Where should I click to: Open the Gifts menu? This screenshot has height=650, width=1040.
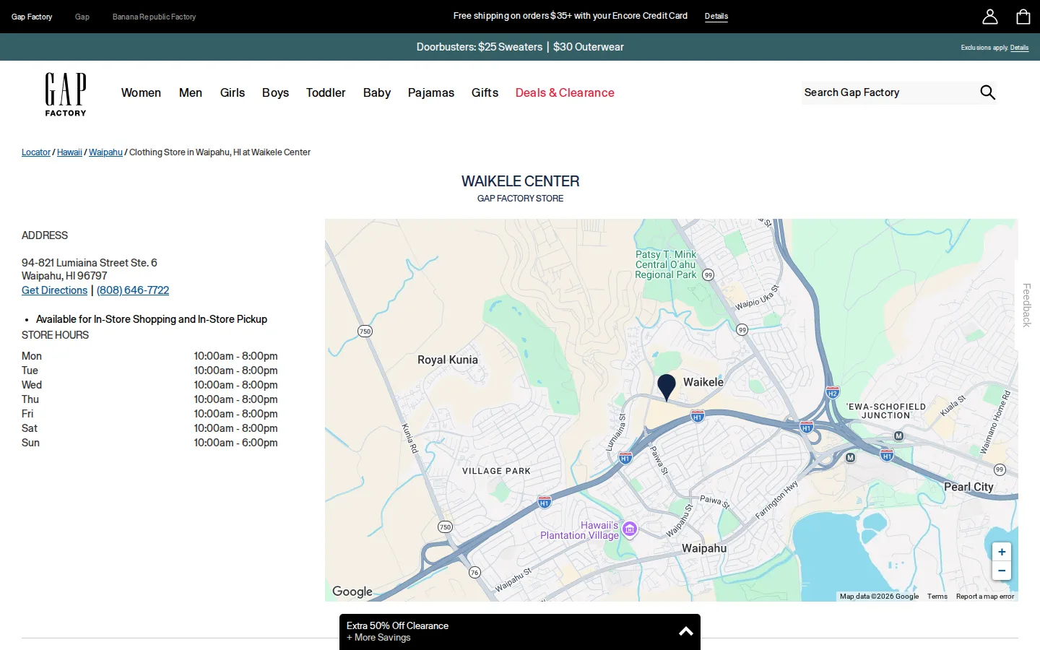(485, 92)
